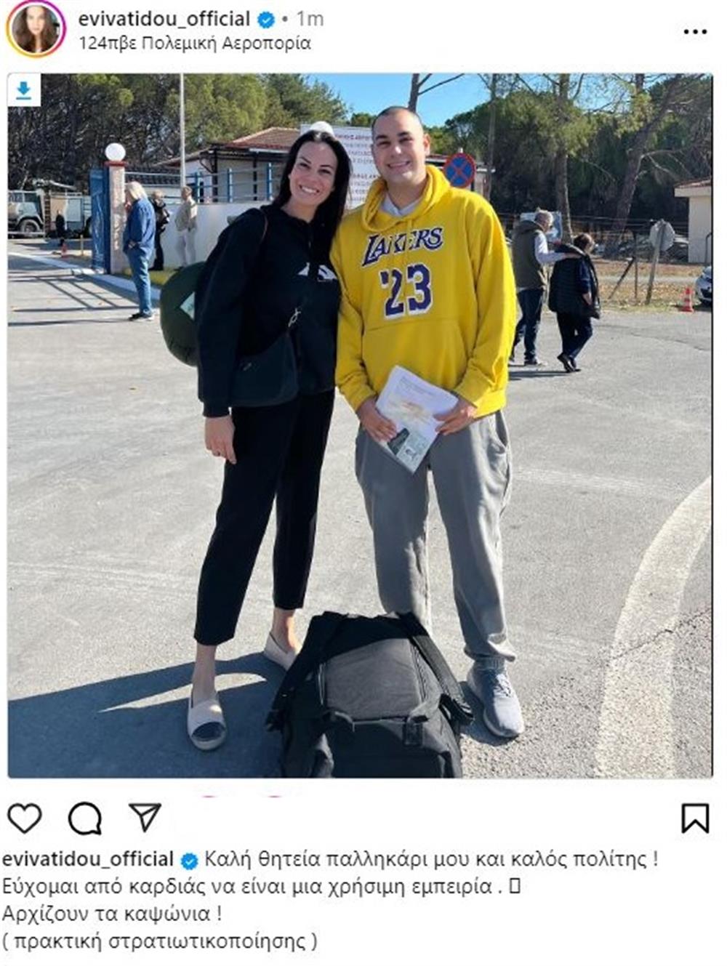
Task: Save the post with the bookmark icon
Action: coord(695,818)
